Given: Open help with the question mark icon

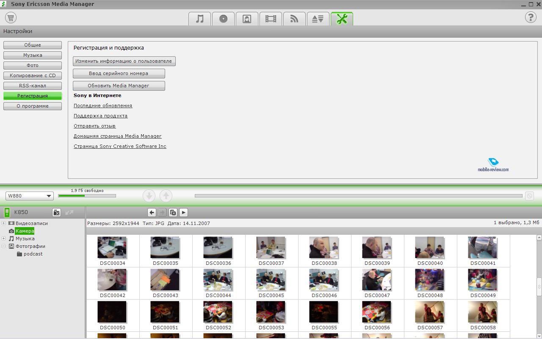Looking at the screenshot, I should [531, 17].
